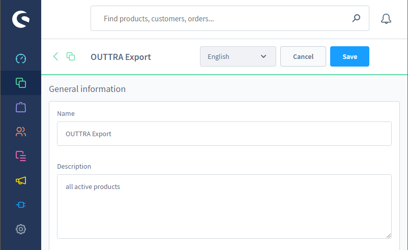408x250 pixels.
Task: Open the Extensions plug icon
Action: 21,205
